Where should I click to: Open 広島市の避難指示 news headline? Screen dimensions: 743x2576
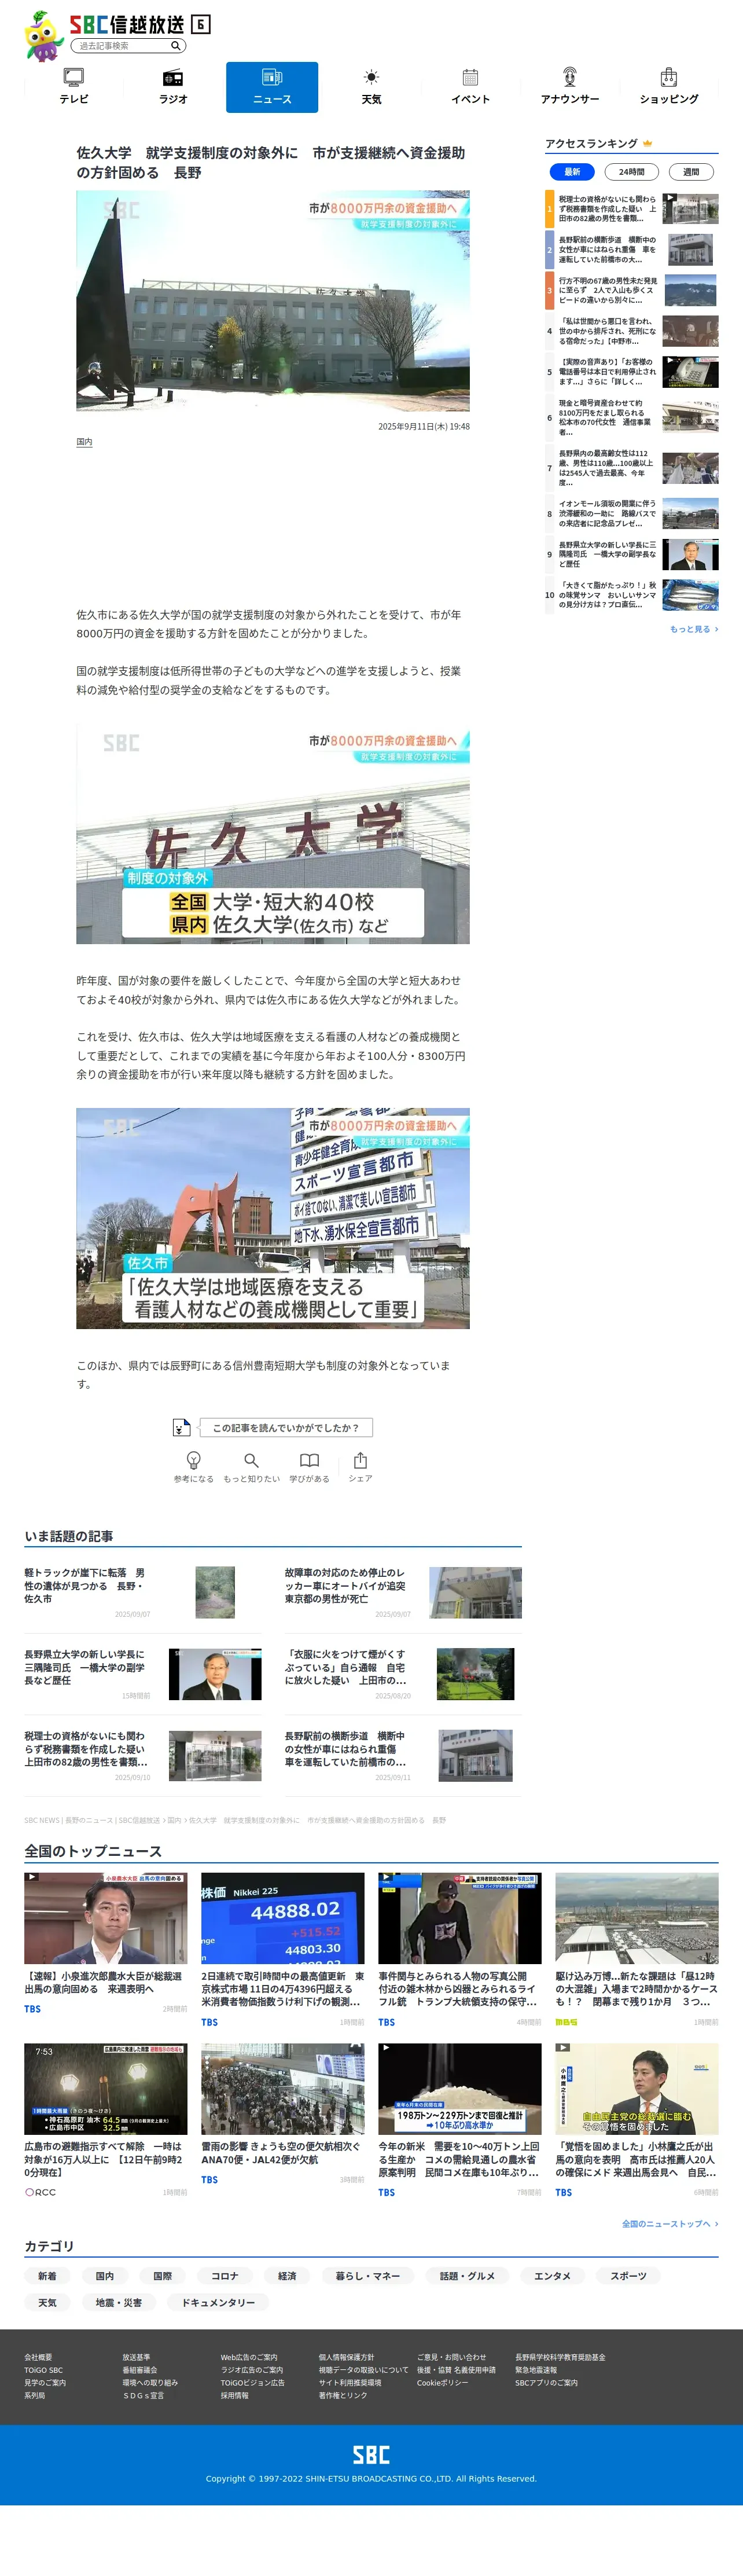(106, 2159)
